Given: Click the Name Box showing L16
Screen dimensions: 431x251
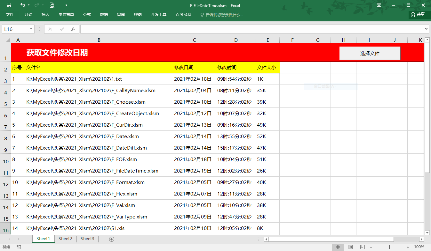Looking at the screenshot, I should [15, 29].
